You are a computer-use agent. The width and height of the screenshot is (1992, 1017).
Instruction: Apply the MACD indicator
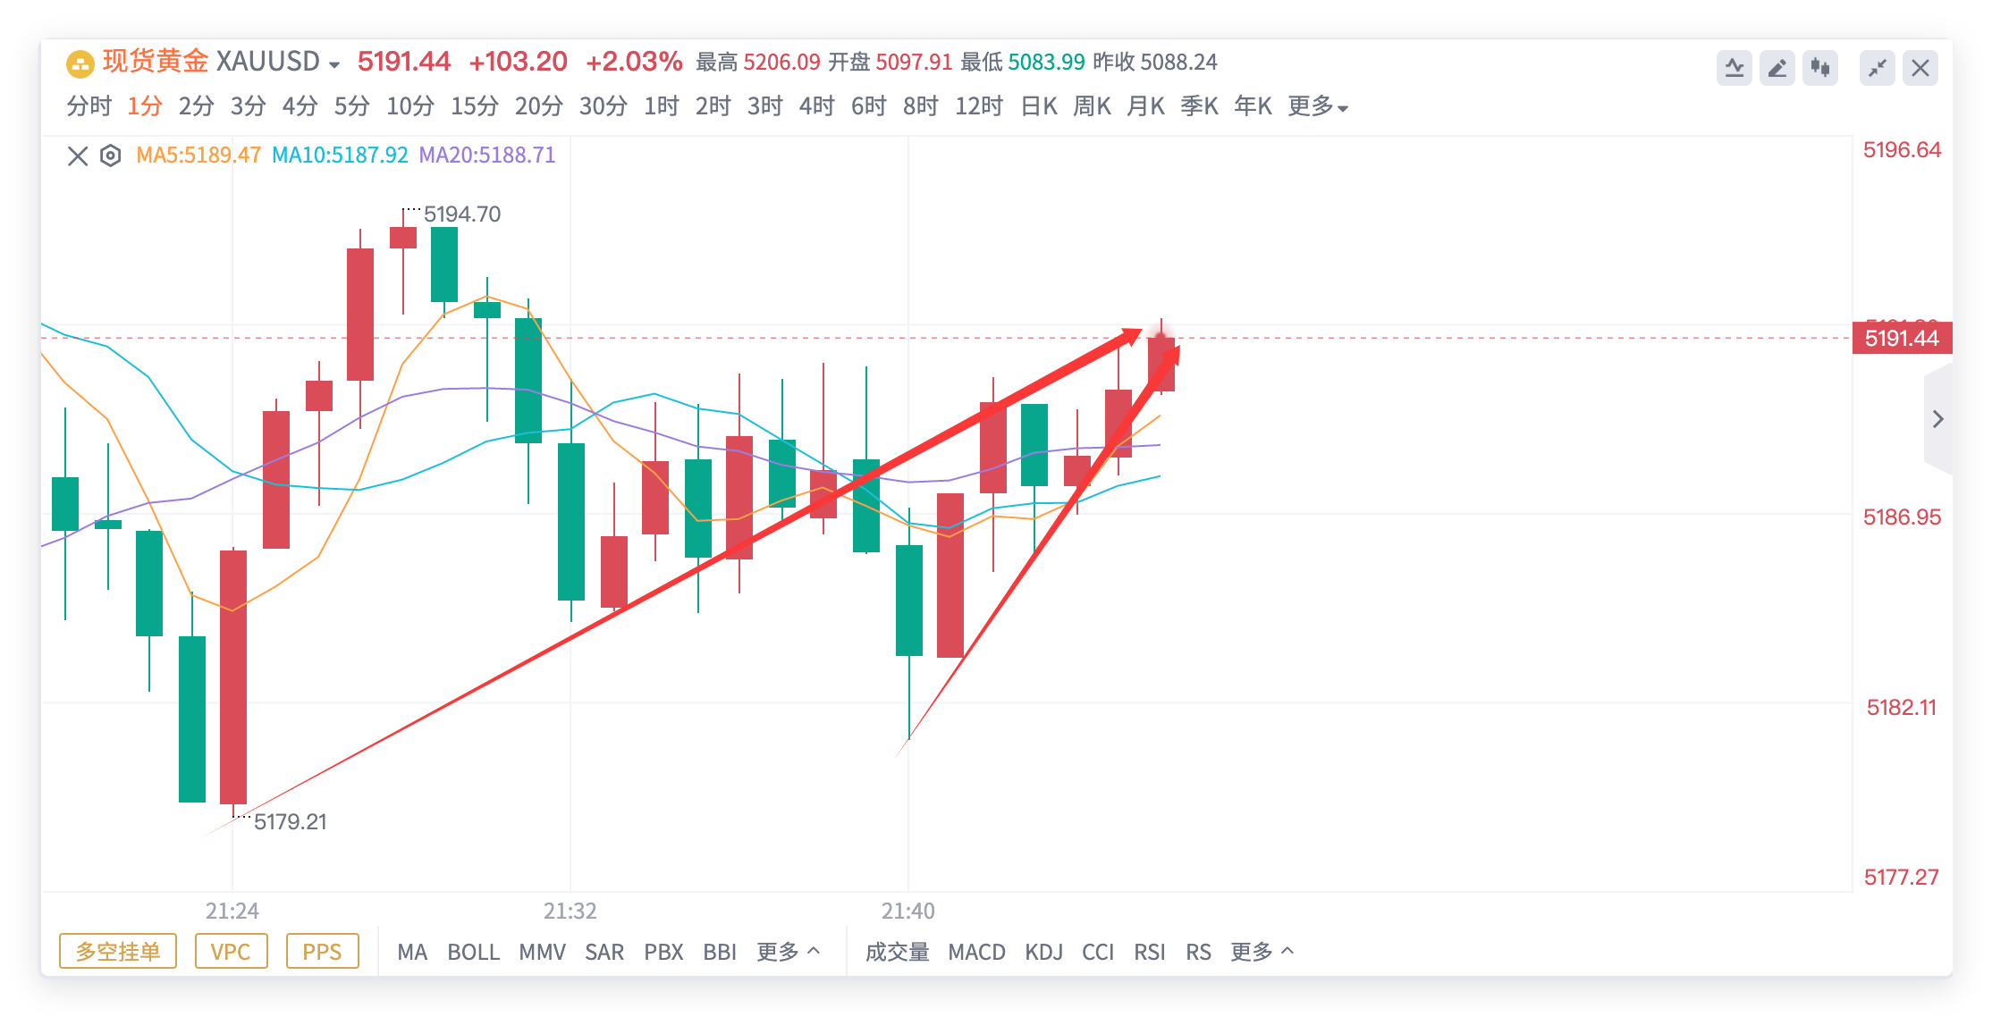[978, 952]
